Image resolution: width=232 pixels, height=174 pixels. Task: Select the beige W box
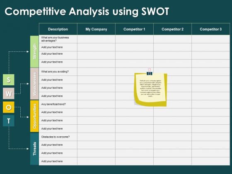[9, 93]
